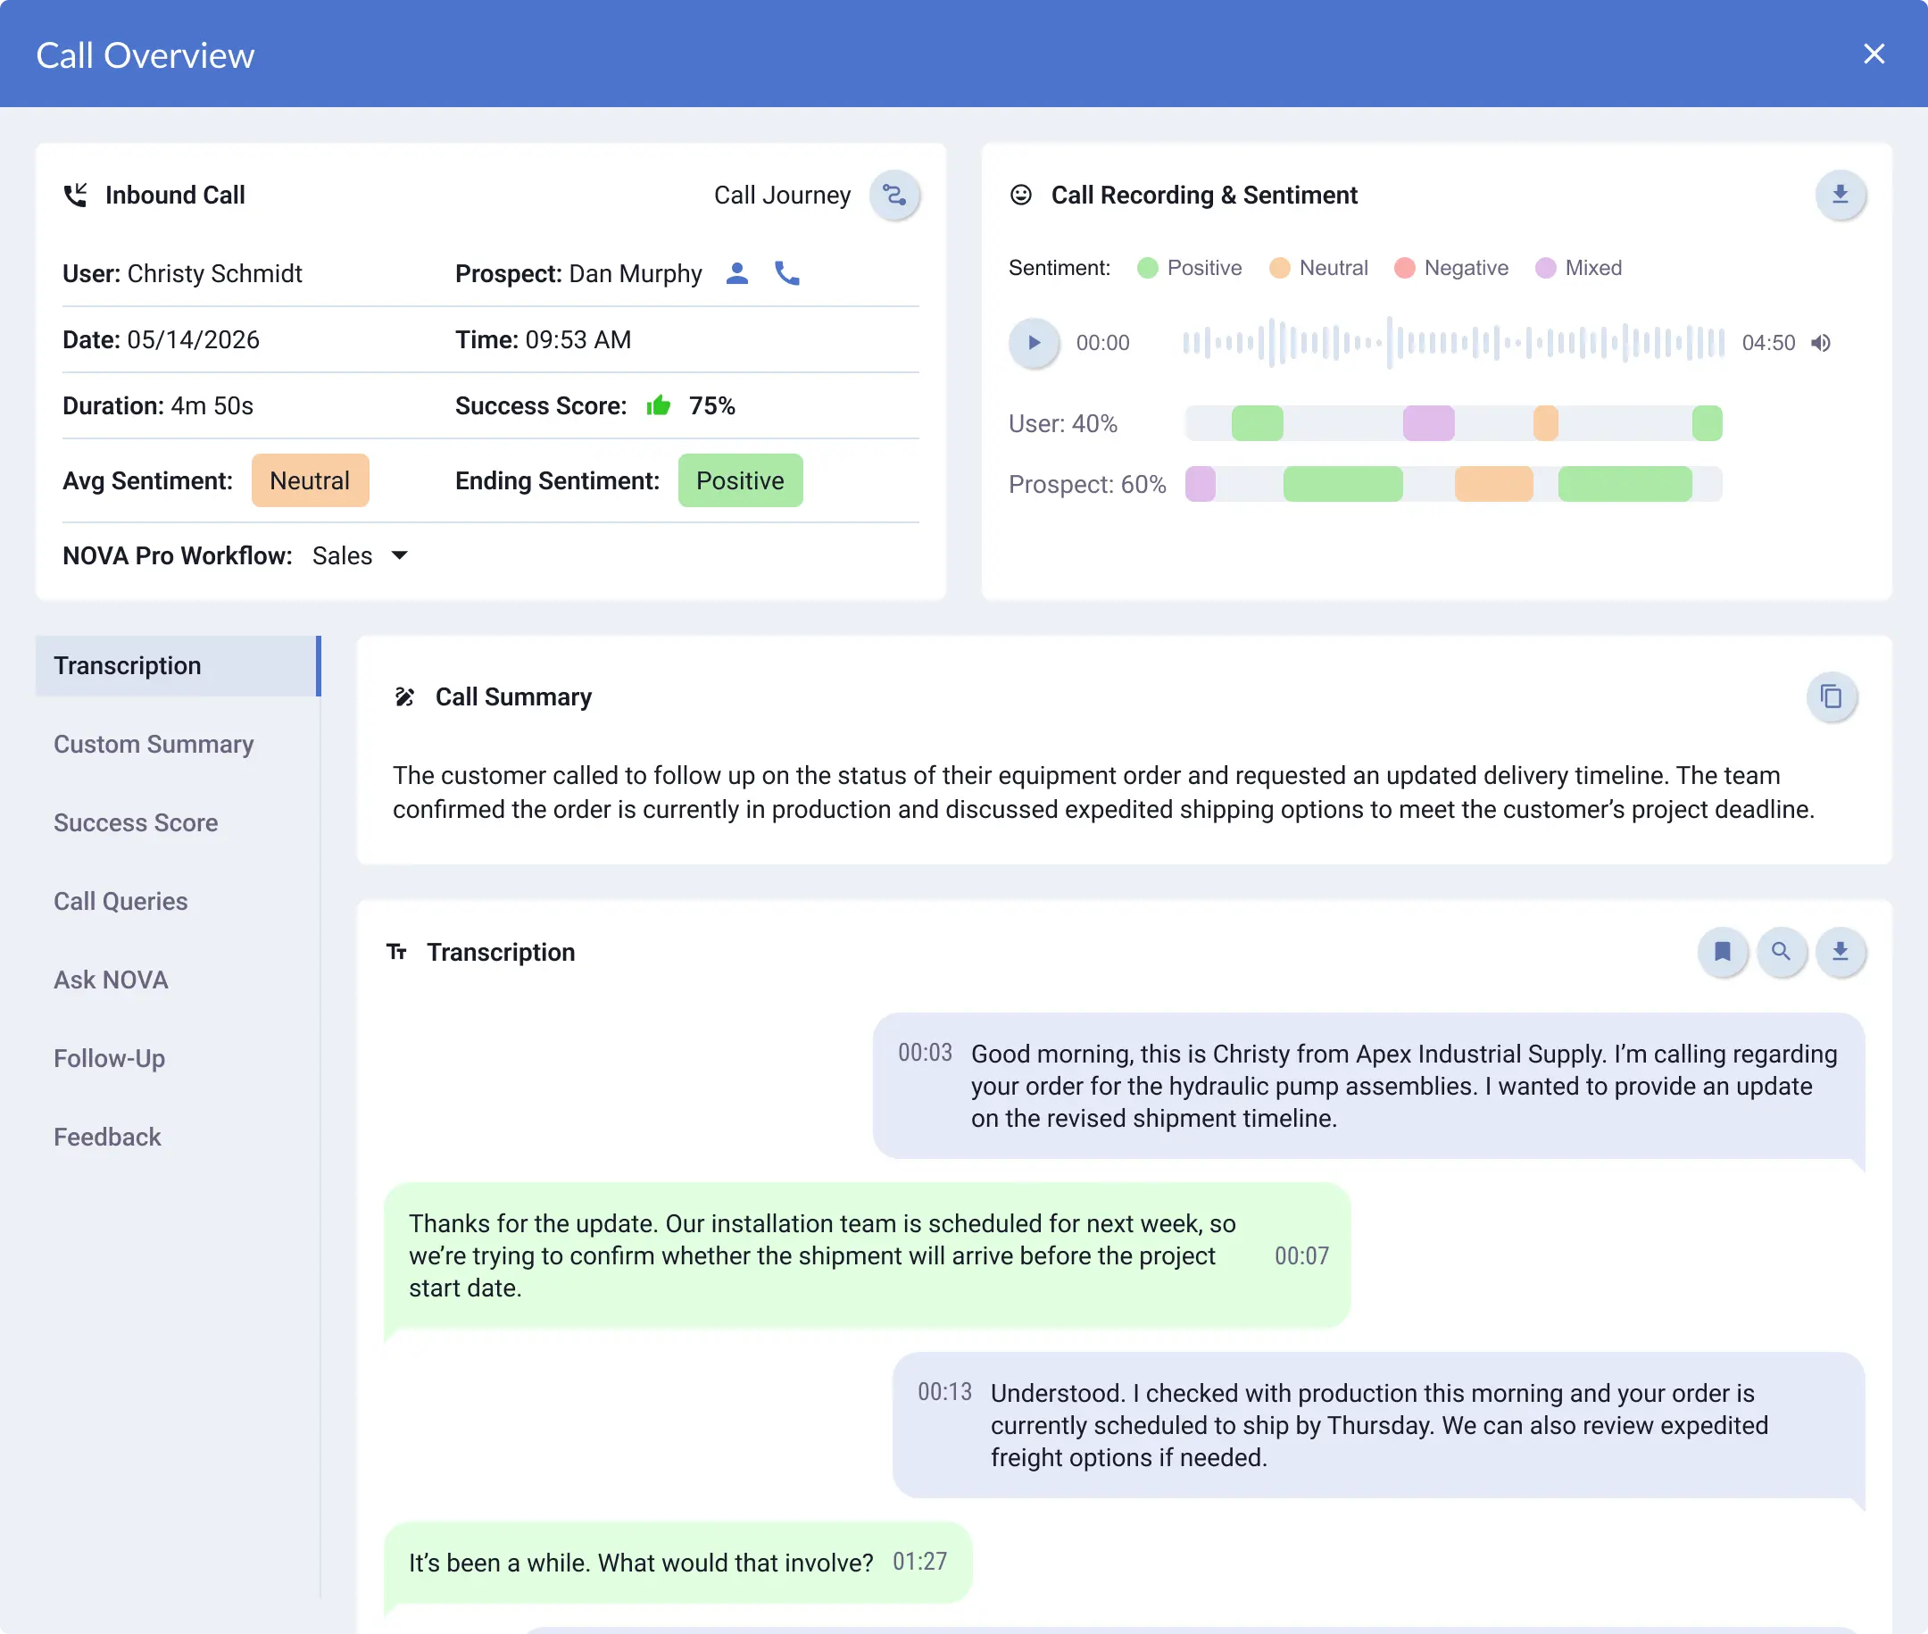This screenshot has height=1634, width=1928.
Task: Open Dan Murphy's contact profile icon
Action: point(737,273)
